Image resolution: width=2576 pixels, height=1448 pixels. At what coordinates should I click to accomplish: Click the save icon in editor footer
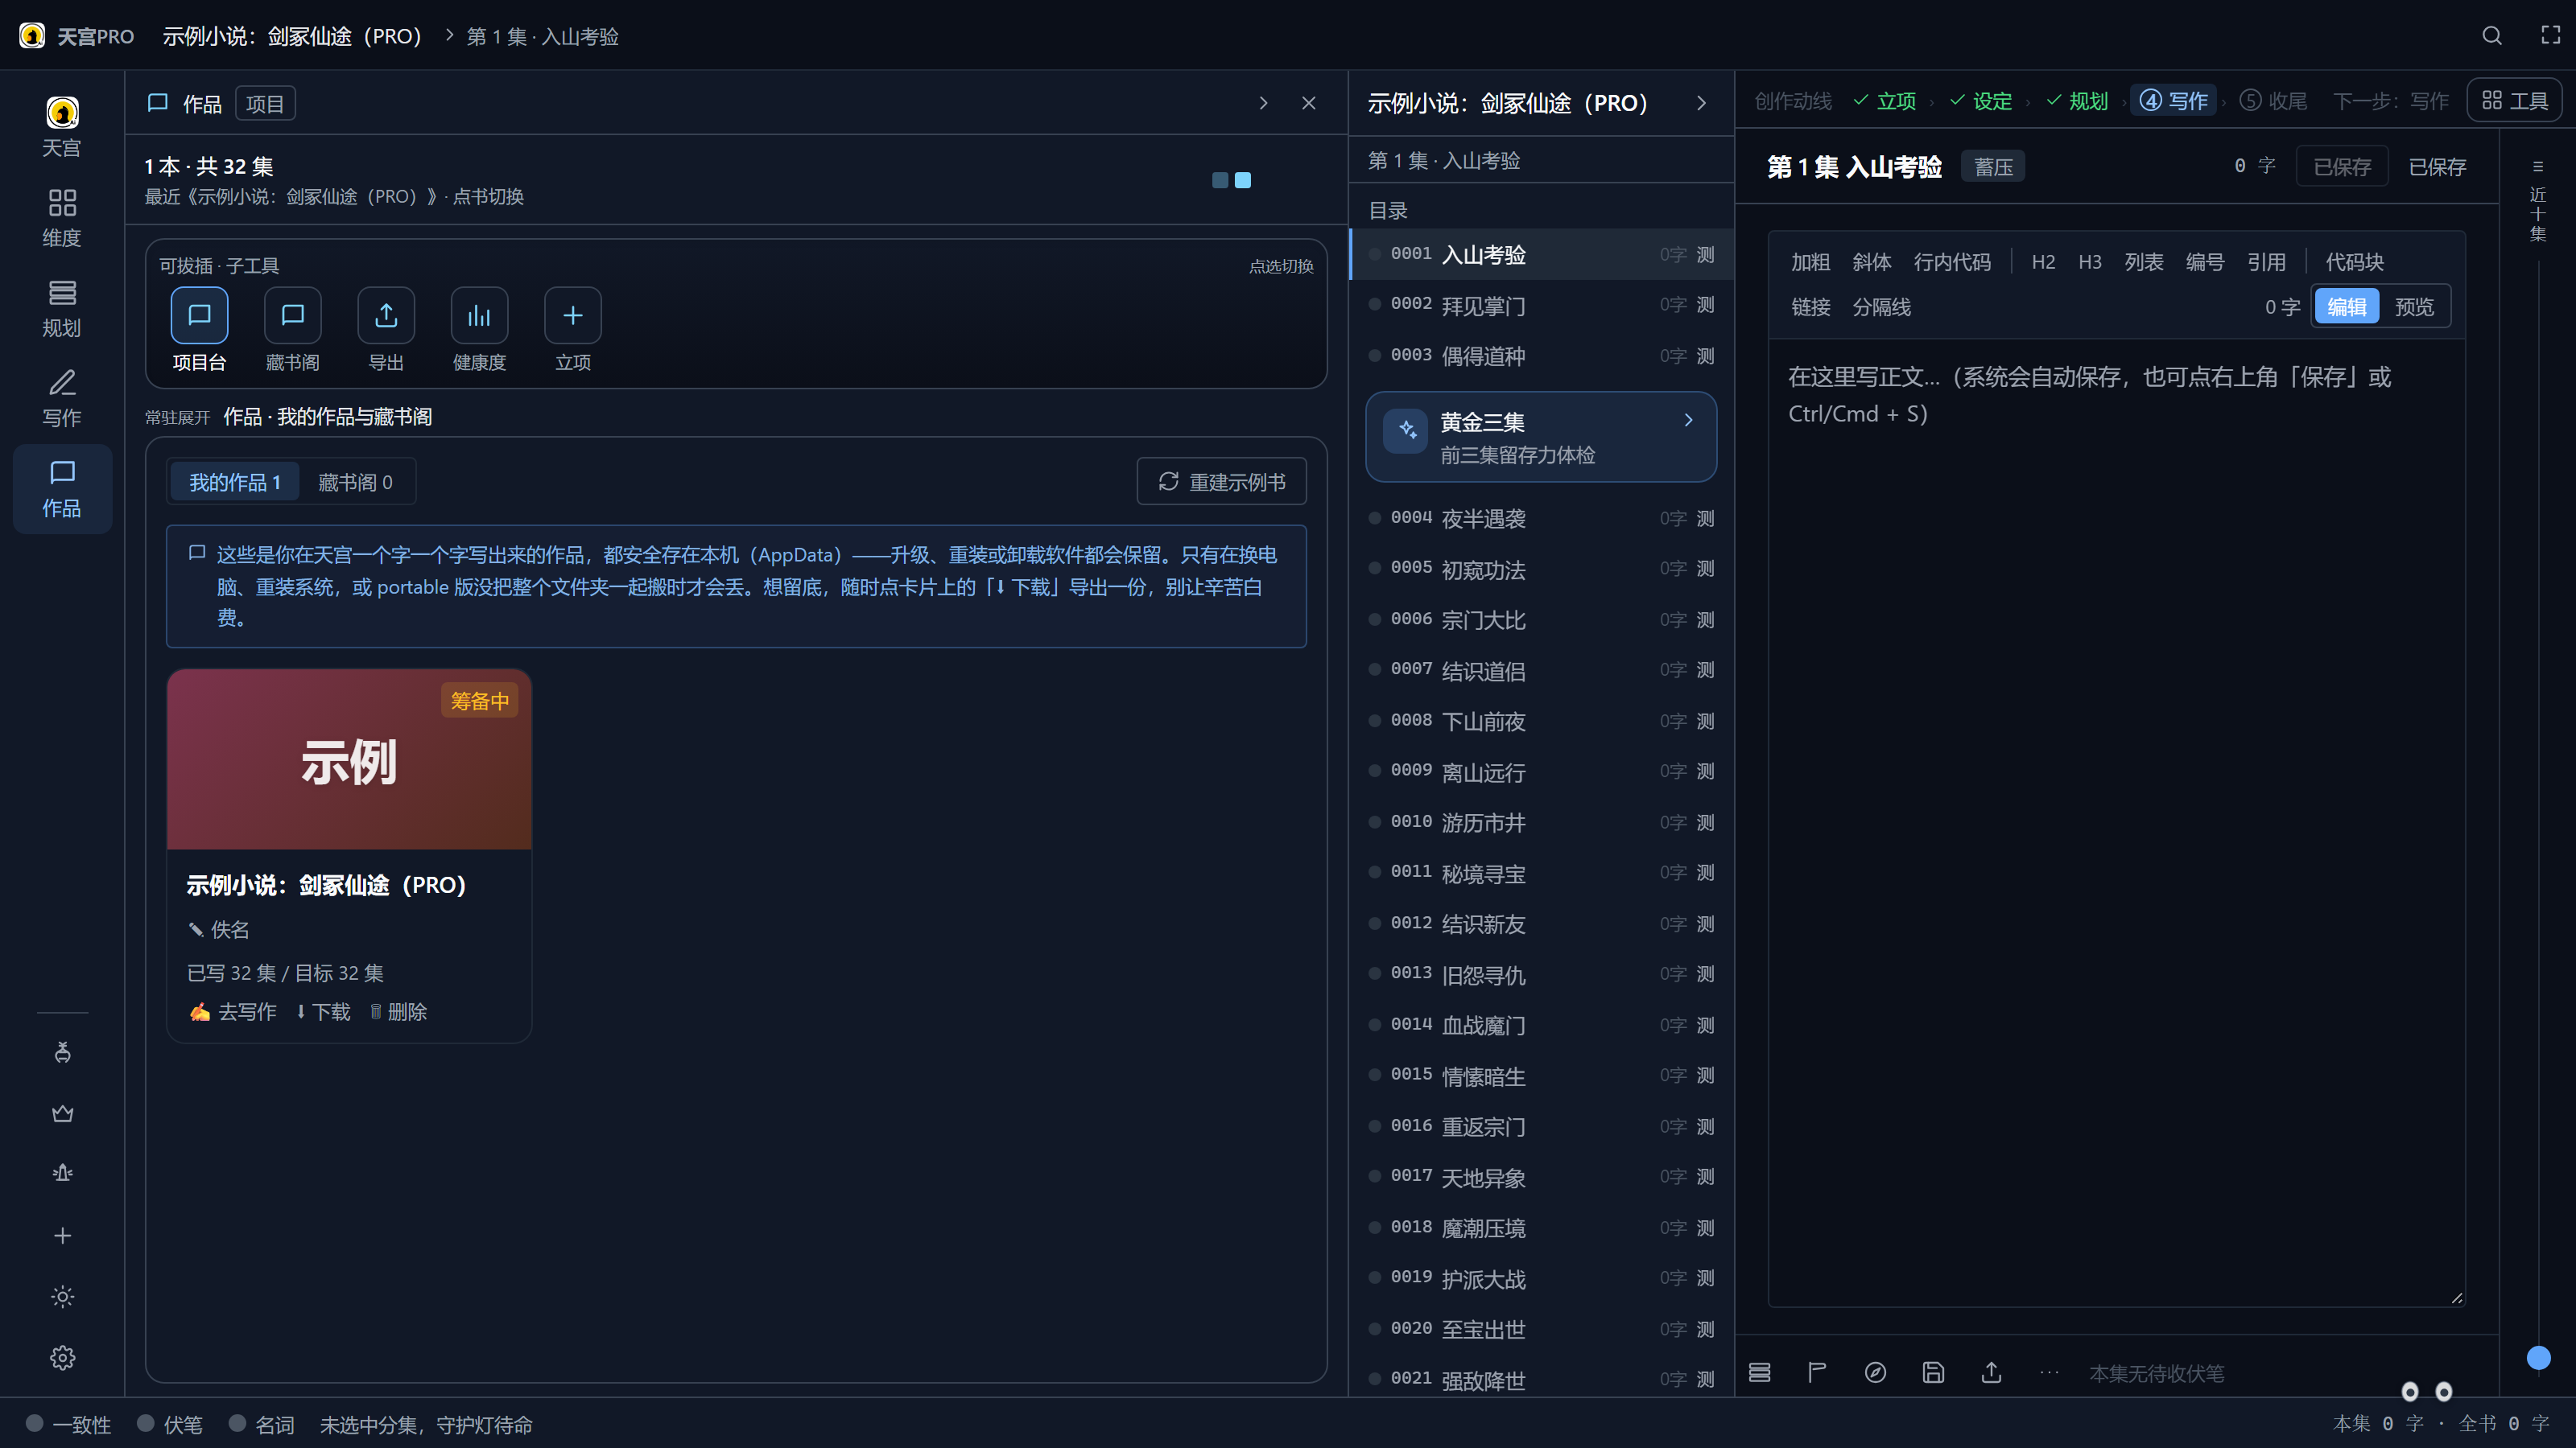click(1933, 1373)
